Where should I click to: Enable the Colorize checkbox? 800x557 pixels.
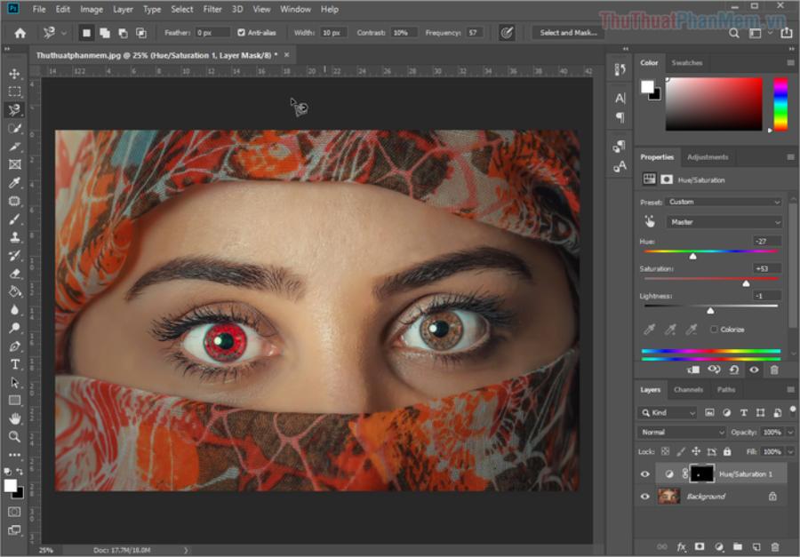click(715, 330)
